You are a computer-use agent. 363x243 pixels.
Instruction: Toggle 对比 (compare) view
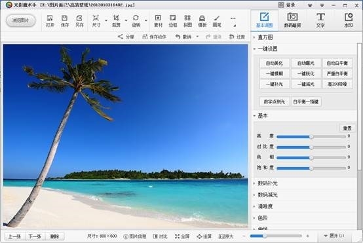[160, 236]
